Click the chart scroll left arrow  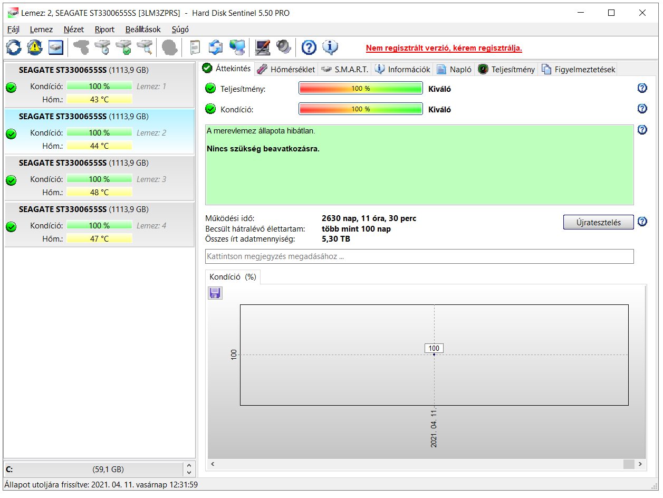[213, 464]
